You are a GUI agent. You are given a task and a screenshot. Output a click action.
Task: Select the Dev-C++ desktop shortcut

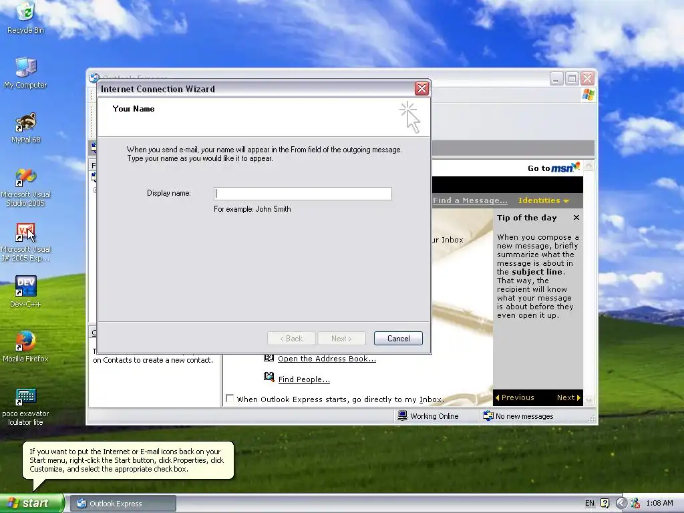pos(26,291)
